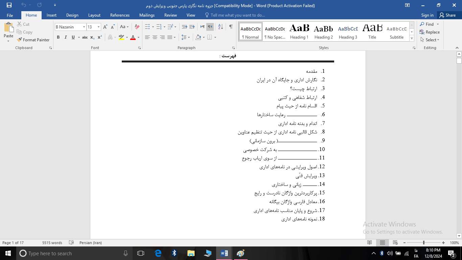Click the proofing errors status bar icon

tap(71, 243)
